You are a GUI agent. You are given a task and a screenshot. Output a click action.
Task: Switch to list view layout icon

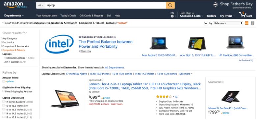pyautogui.click(x=247, y=23)
